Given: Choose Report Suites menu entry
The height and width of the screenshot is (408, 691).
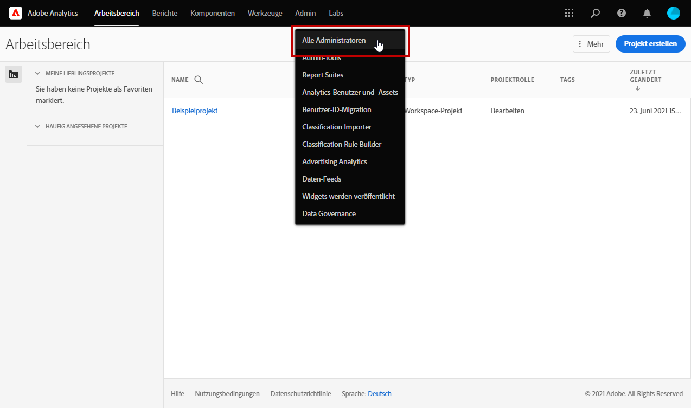Looking at the screenshot, I should tap(323, 75).
